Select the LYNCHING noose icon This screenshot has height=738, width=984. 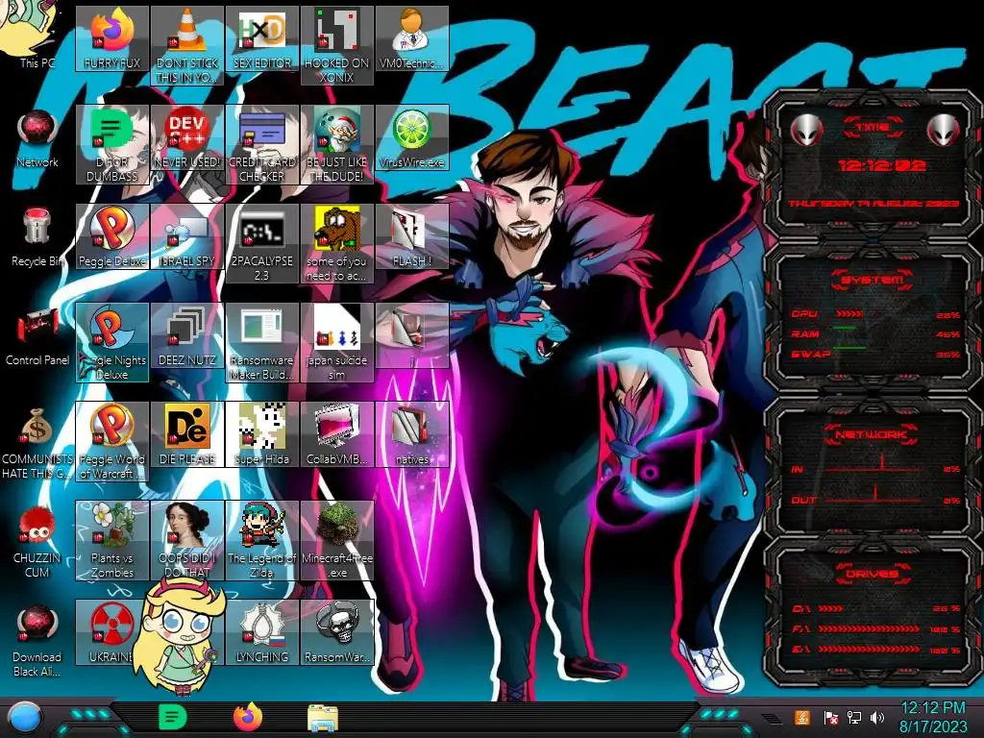(x=261, y=632)
